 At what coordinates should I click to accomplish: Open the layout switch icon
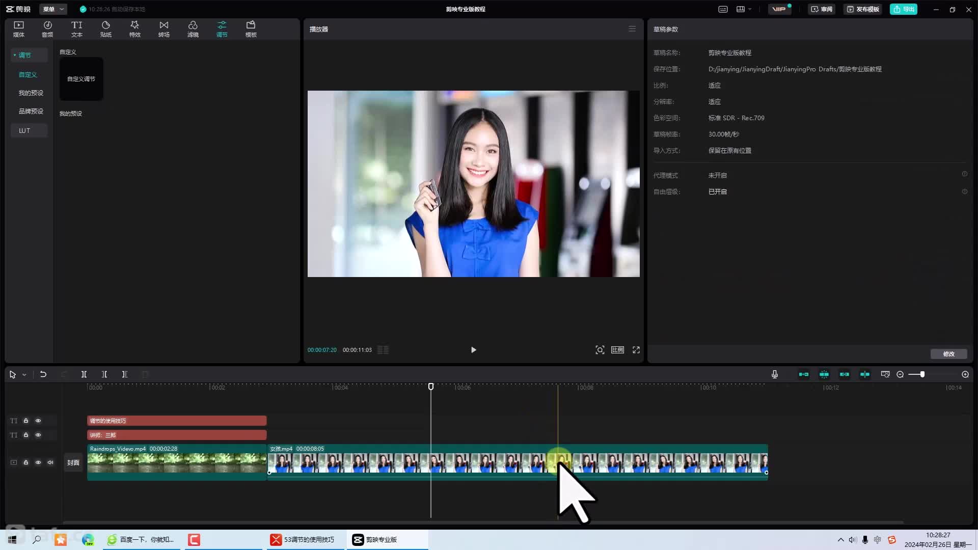pyautogui.click(x=741, y=9)
